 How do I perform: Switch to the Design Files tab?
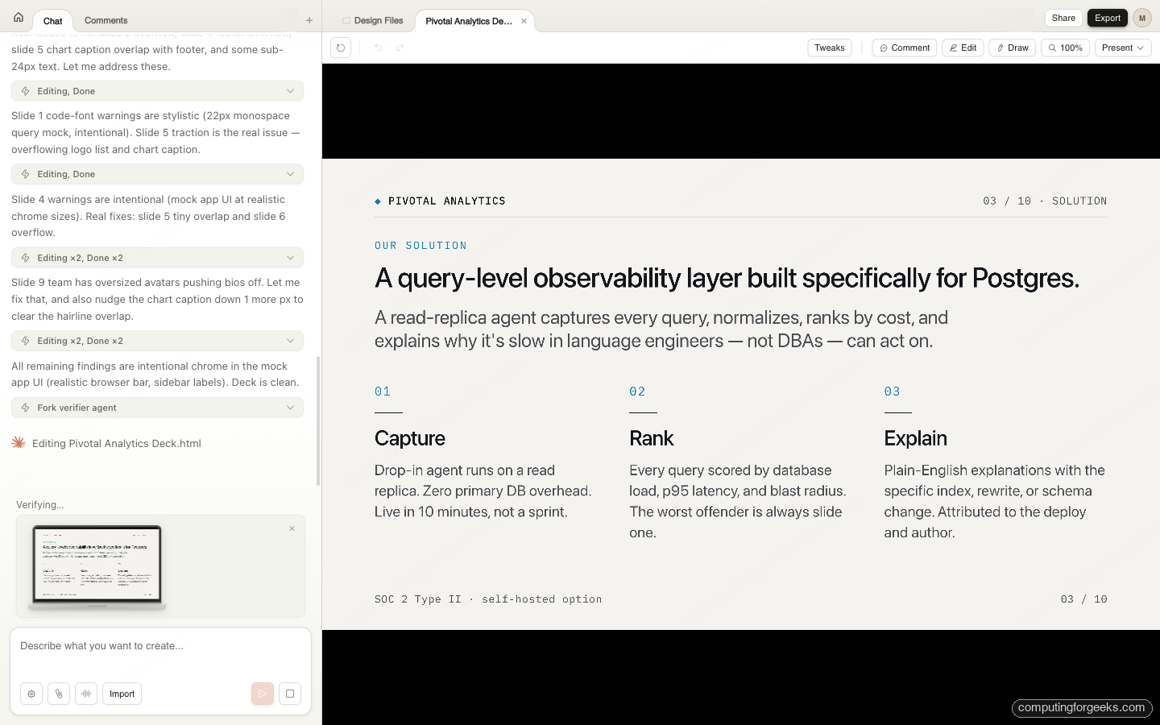(372, 21)
